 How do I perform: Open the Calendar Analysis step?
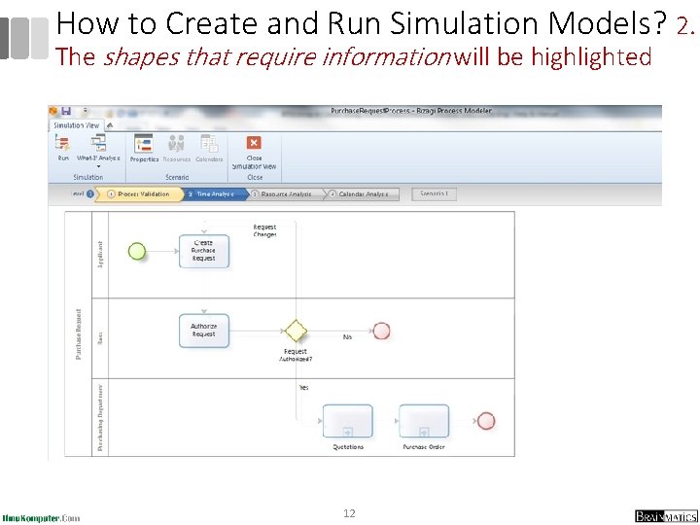(363, 194)
